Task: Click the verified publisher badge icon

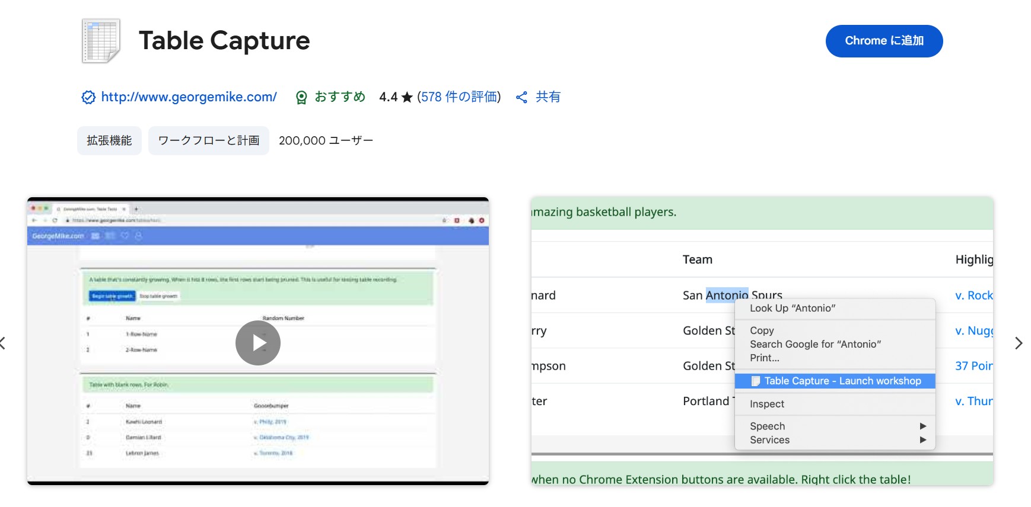Action: click(88, 97)
